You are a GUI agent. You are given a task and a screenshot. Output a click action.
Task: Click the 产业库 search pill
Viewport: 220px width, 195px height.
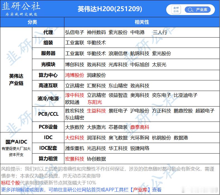tap(198, 10)
